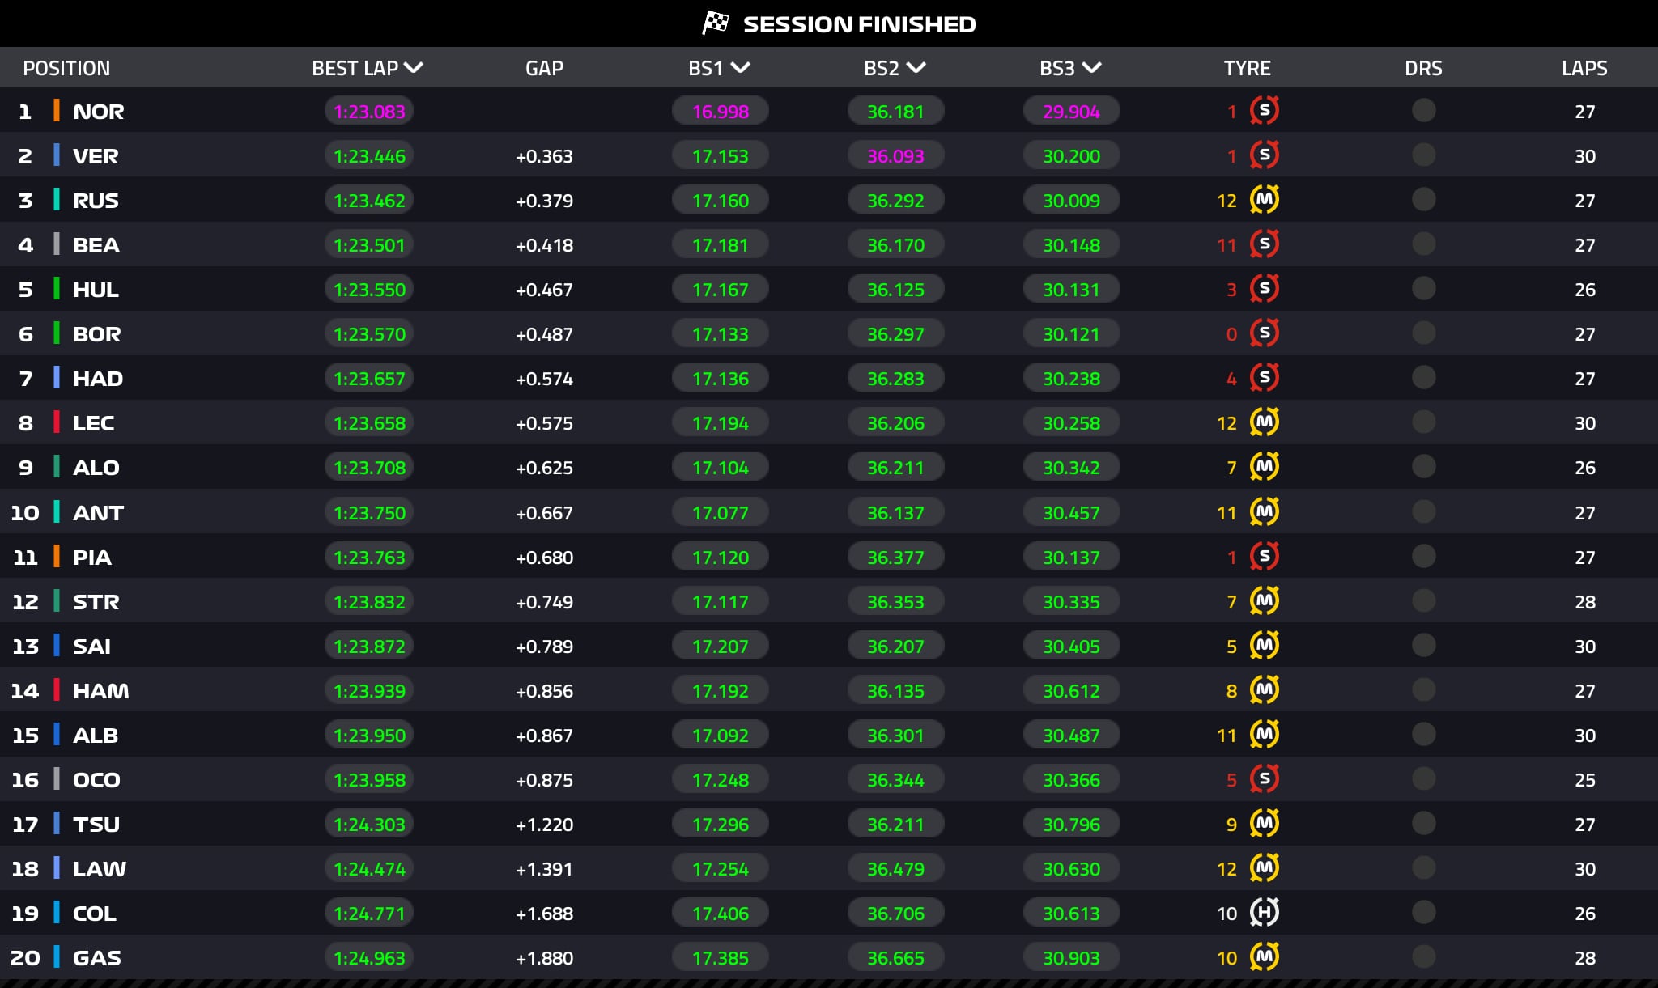Expand the BS1 column dropdown chevron
Viewport: 1658px width, 988px height.
pos(740,68)
